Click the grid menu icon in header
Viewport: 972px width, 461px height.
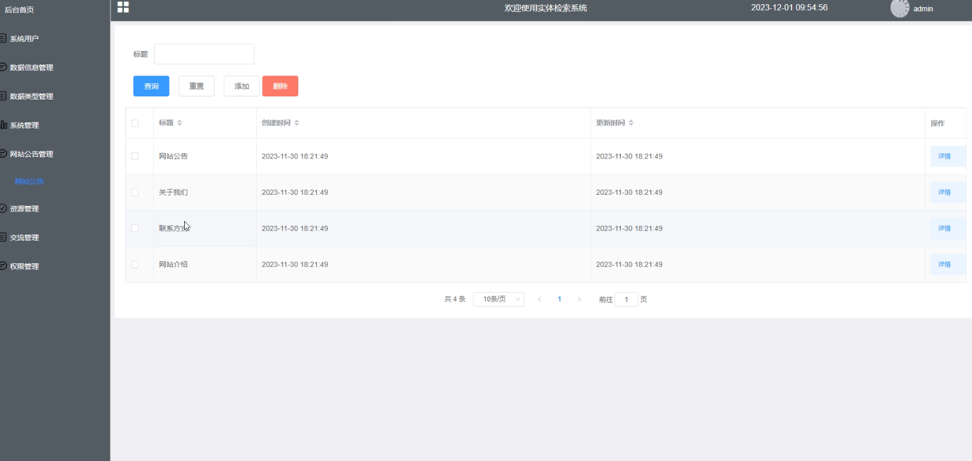pyautogui.click(x=123, y=7)
